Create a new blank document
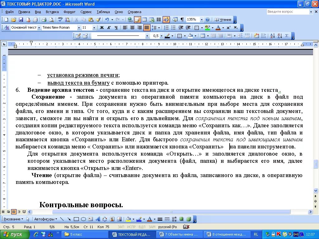 click(x=7, y=20)
